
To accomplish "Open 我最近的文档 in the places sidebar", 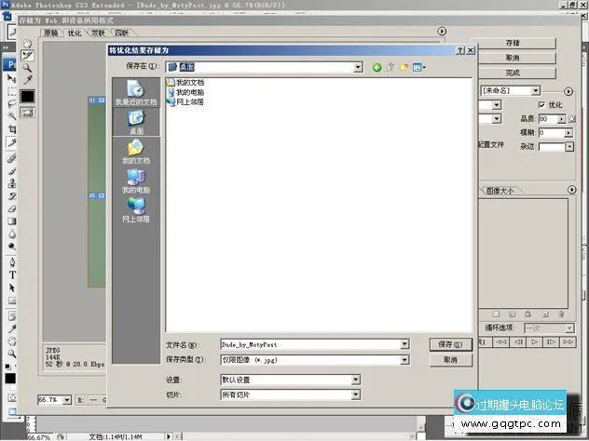I will pyautogui.click(x=136, y=93).
